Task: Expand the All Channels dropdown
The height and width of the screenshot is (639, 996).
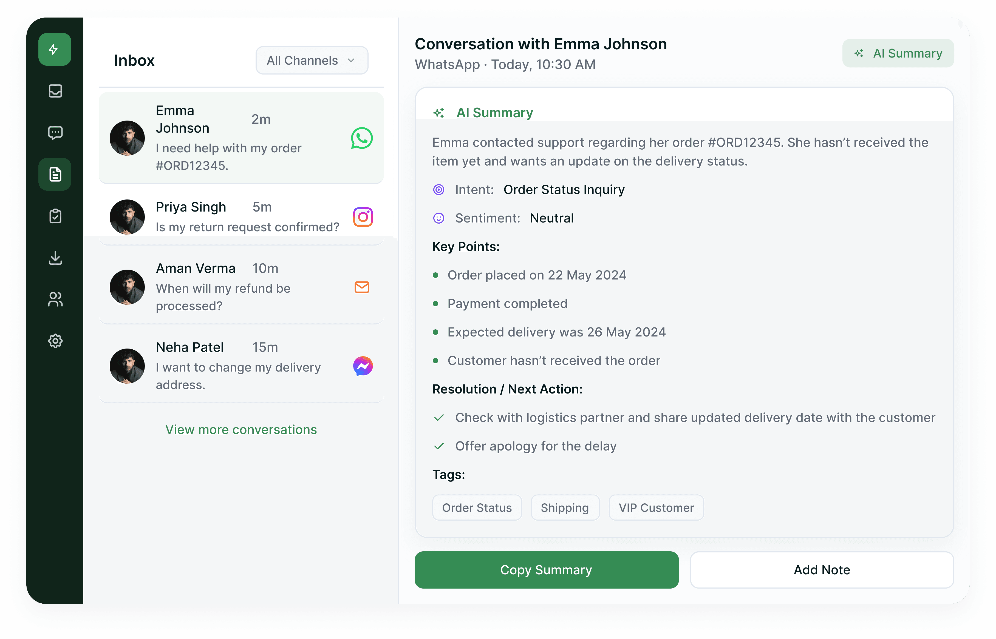Action: pos(312,61)
